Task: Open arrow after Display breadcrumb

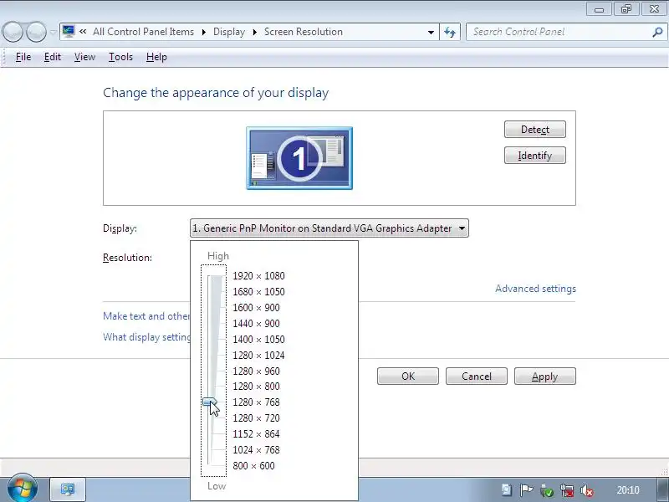Action: point(255,32)
